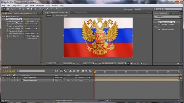Select the Pan Behind tool

[x=24, y=9]
